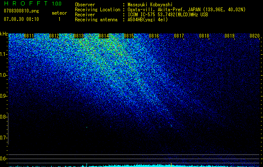The image size is (263, 167).
Task: Click the 'Receiver' field label
Action: [x=85, y=15]
